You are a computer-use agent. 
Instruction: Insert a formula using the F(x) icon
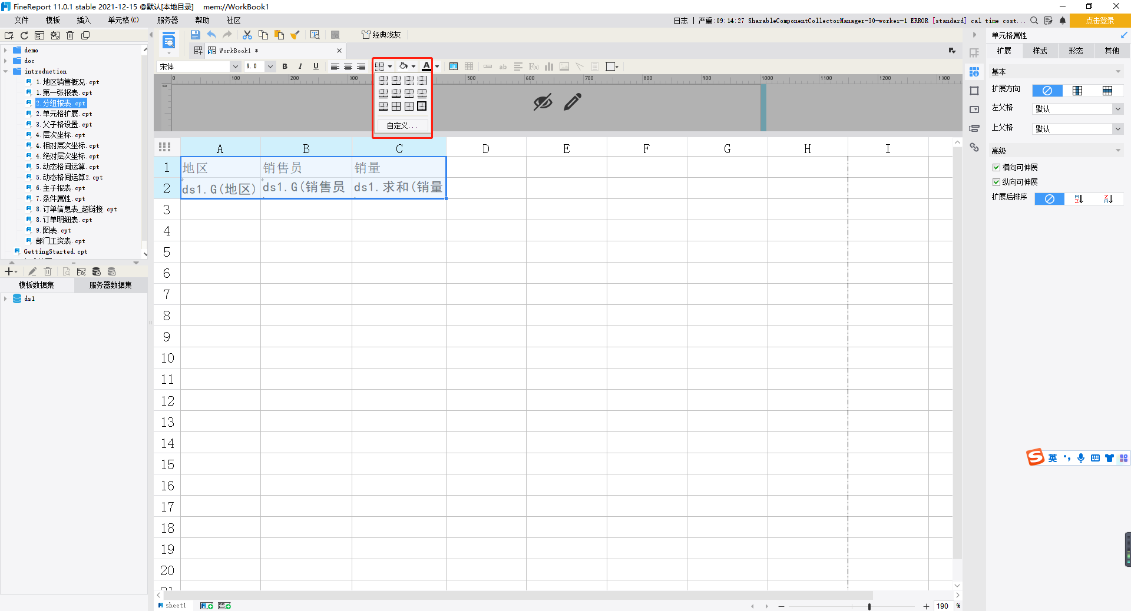(x=534, y=67)
